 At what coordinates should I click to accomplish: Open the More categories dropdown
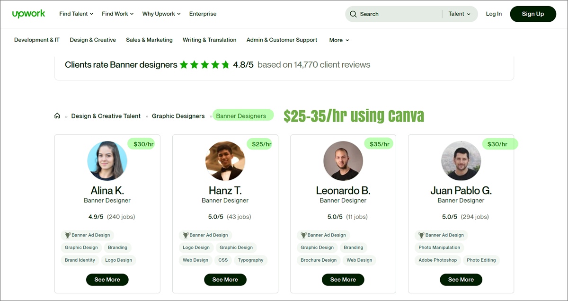pyautogui.click(x=338, y=40)
